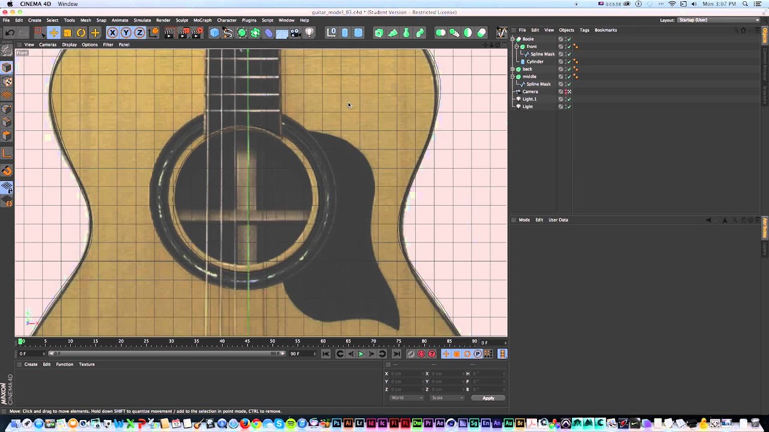Open the Simulate menu
The height and width of the screenshot is (432, 769).
pos(142,20)
